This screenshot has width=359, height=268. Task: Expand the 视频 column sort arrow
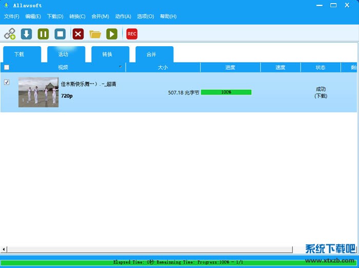[121, 67]
